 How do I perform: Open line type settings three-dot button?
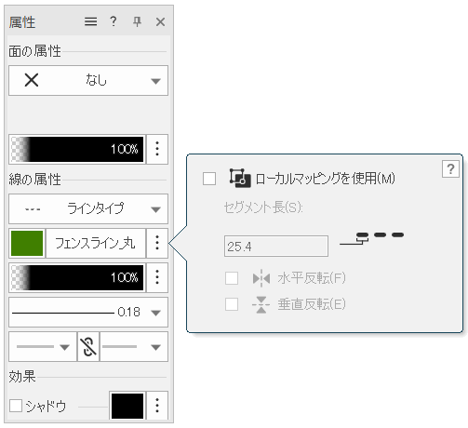[x=157, y=243]
